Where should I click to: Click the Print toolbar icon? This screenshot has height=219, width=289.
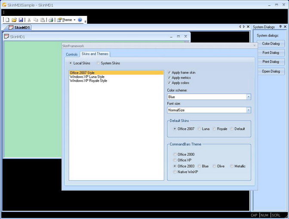[x=51, y=20]
